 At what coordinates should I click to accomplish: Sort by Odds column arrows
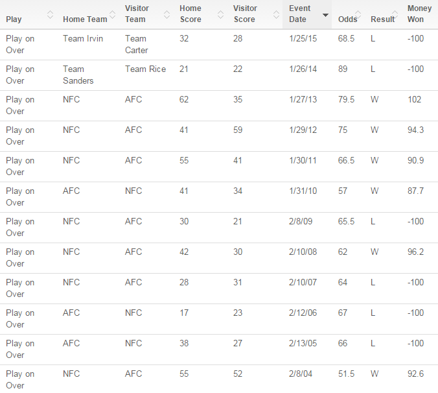358,14
